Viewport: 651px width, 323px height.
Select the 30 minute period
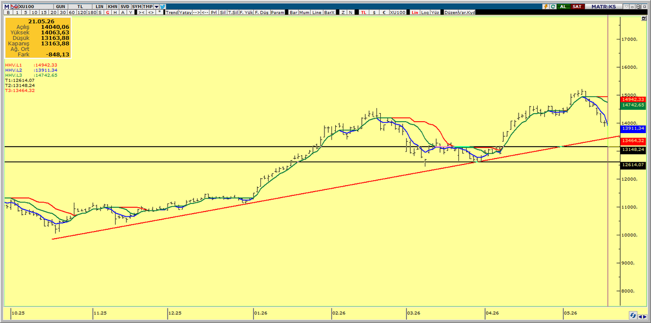(x=62, y=12)
